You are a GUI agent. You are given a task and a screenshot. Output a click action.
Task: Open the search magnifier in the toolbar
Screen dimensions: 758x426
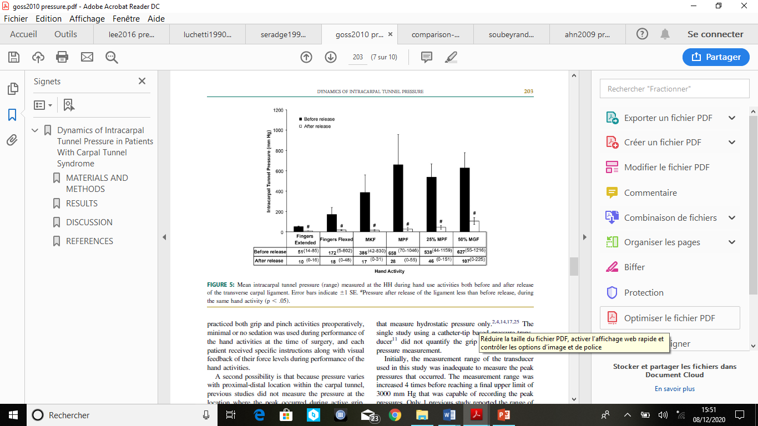point(112,57)
